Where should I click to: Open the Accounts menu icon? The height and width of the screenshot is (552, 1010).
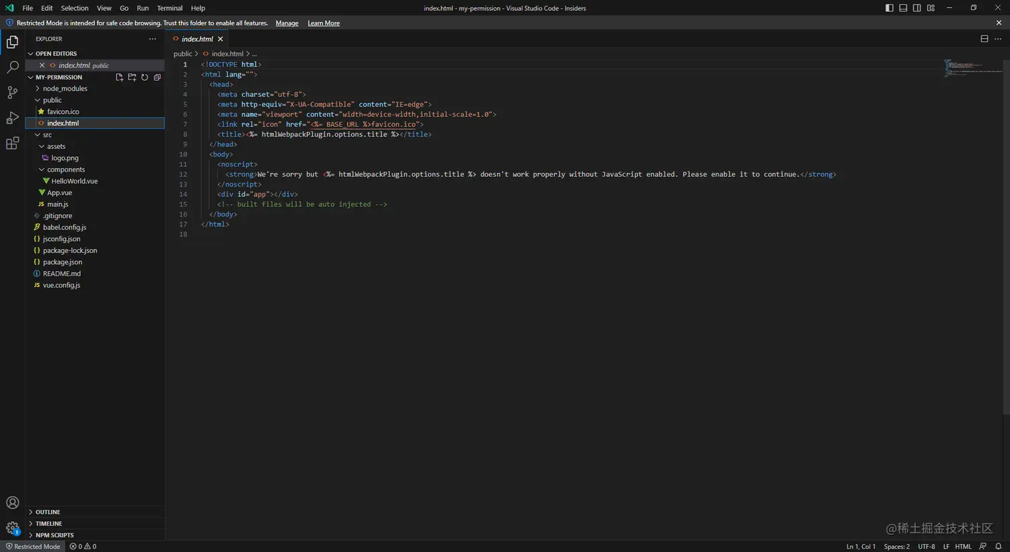(12, 503)
